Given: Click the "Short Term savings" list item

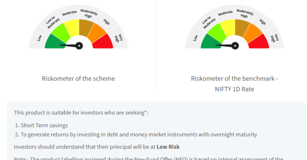Looking at the screenshot, I should [x=44, y=125].
